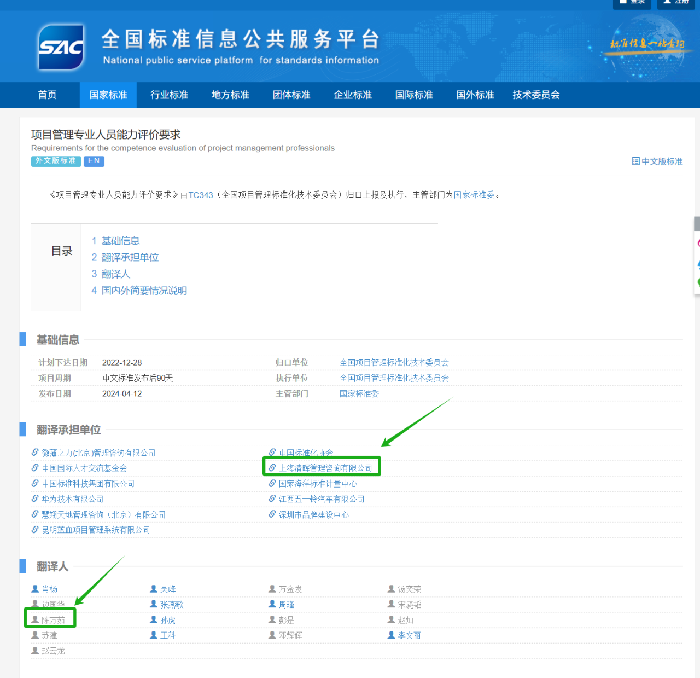Go to the 技术委员会 menu item
Viewport: 700px width, 678px height.
pos(536,95)
